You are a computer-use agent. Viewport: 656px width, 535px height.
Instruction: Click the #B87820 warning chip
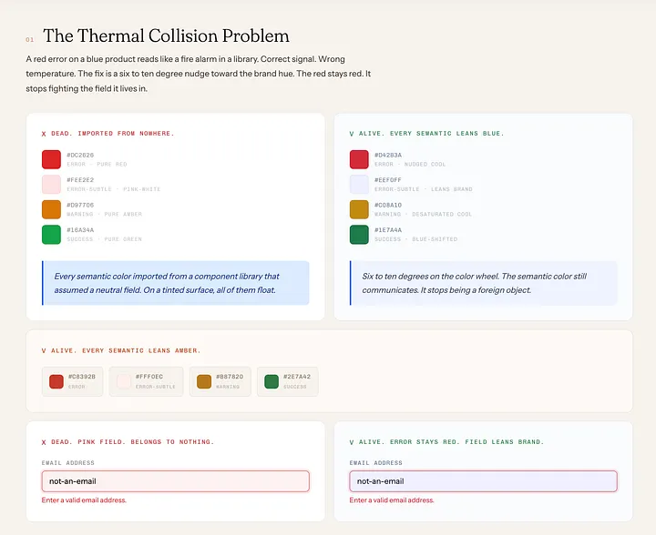pos(220,381)
